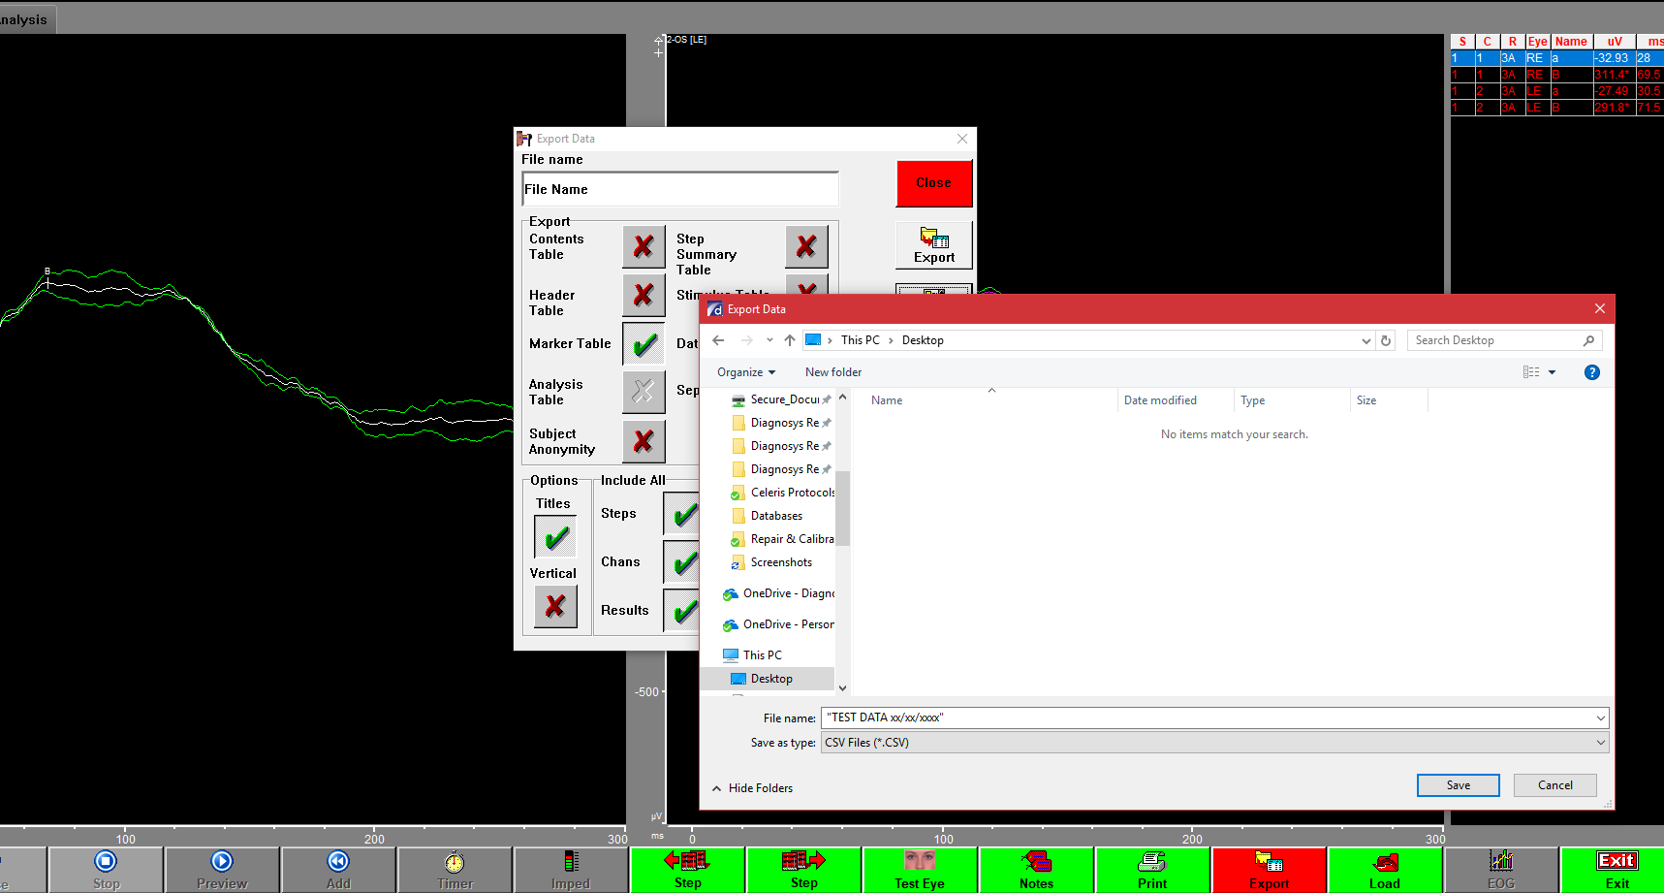Image resolution: width=1664 pixels, height=893 pixels.
Task: Open recent locations dropdown arrow
Action: point(769,340)
